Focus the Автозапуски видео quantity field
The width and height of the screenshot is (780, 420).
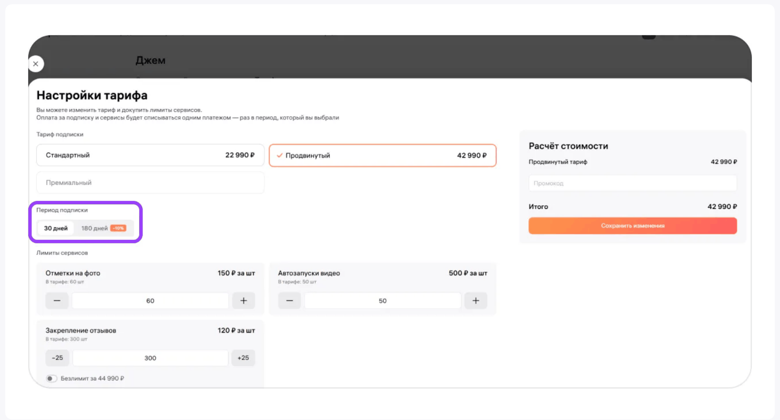pos(382,301)
